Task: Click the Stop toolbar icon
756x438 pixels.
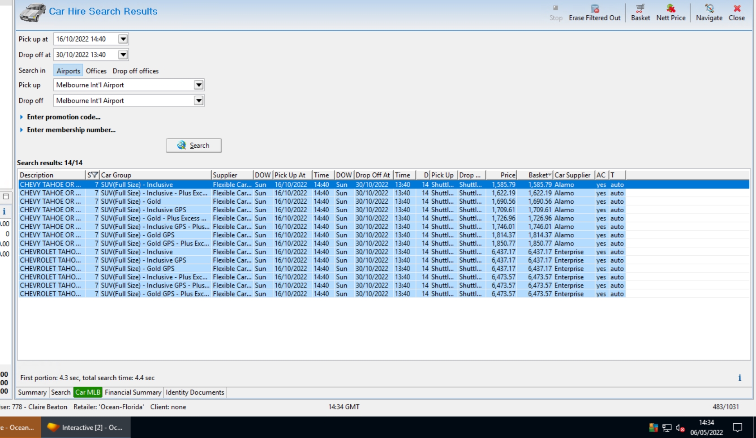Action: point(556,13)
